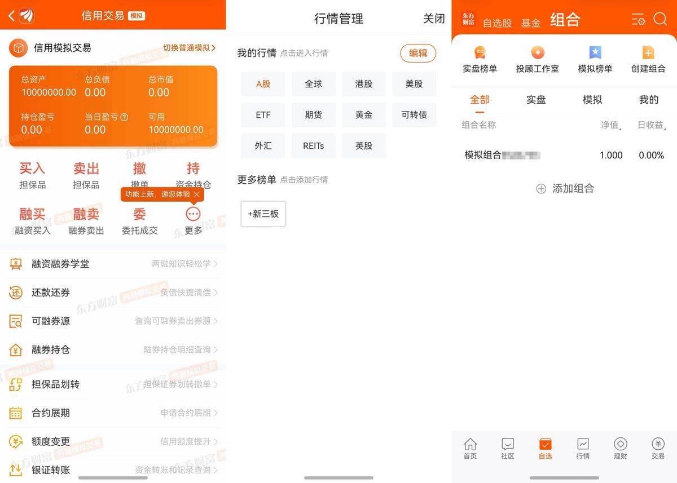Open 还款还券 row
This screenshot has height=483, width=677.
click(113, 293)
